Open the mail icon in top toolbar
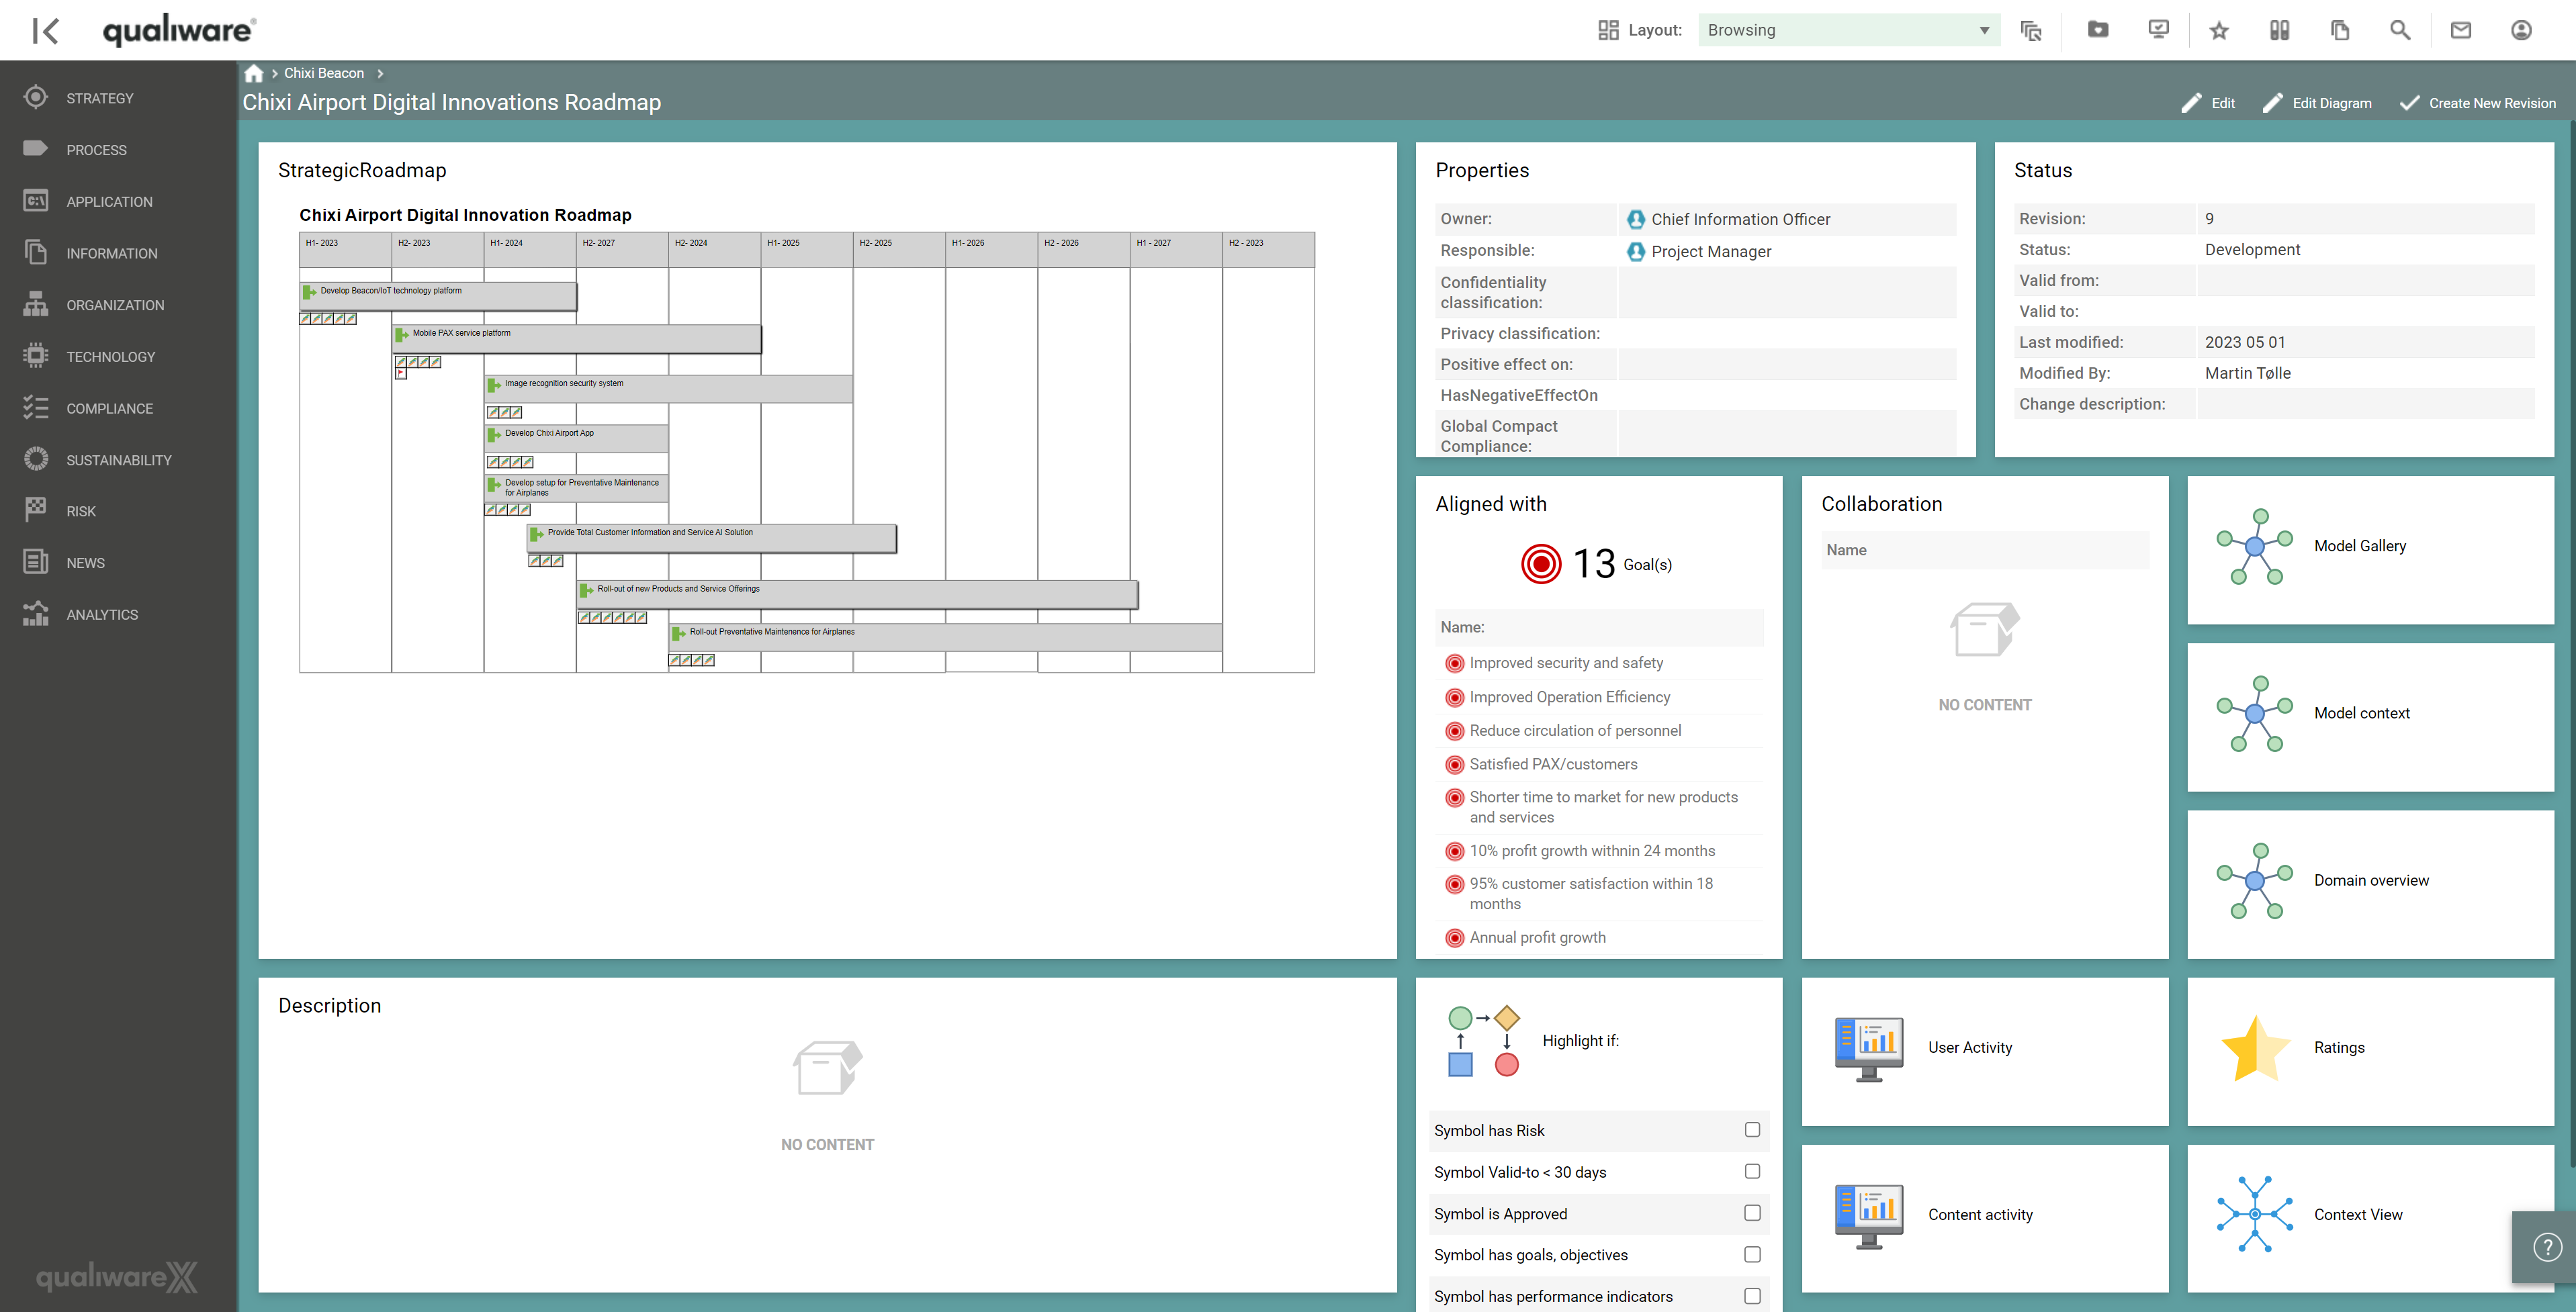 [x=2460, y=30]
